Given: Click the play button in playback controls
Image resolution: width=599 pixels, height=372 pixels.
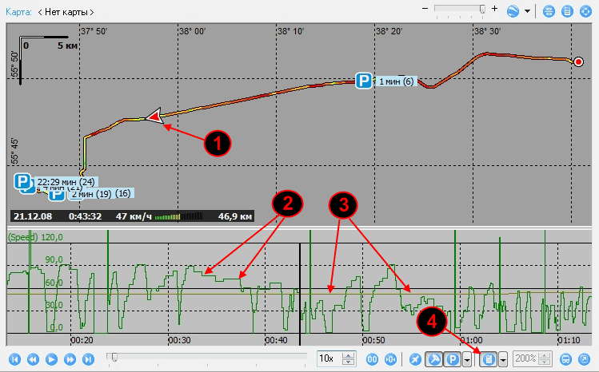Looking at the screenshot, I should (51, 359).
